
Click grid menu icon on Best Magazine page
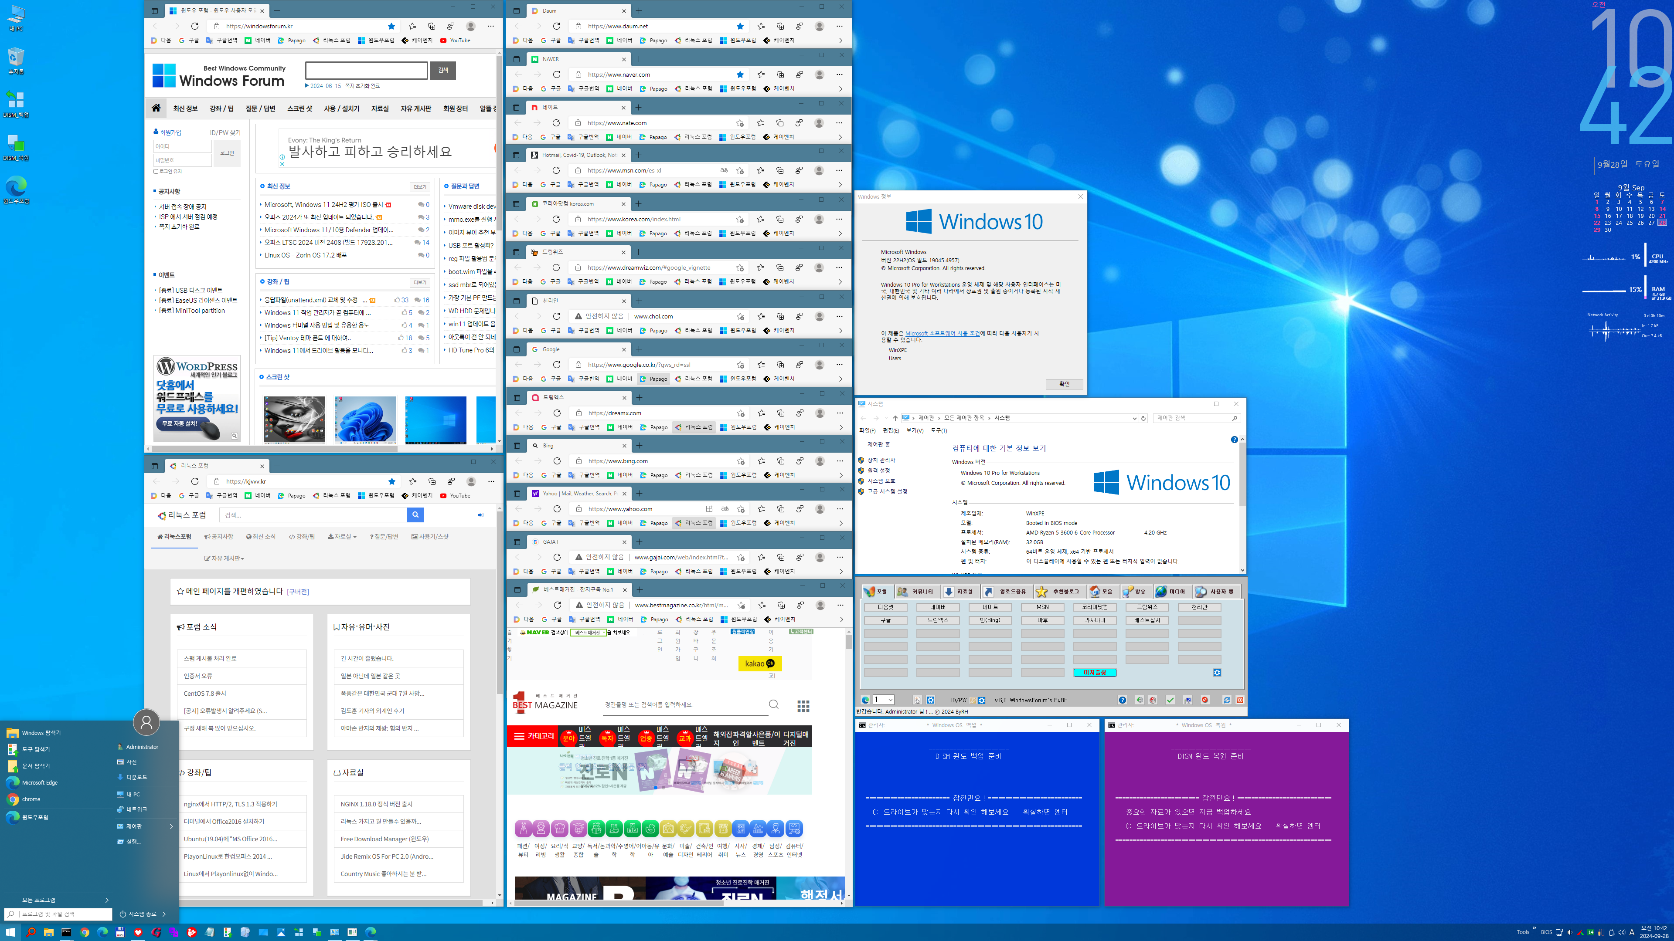[x=803, y=706]
